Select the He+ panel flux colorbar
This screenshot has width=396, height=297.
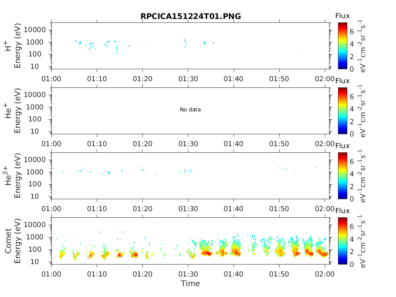tap(343, 111)
